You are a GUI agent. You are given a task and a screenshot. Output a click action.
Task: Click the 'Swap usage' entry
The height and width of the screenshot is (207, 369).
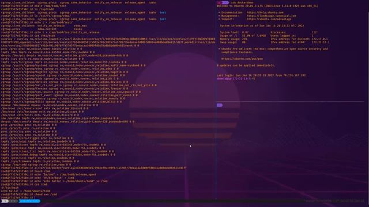point(232,42)
